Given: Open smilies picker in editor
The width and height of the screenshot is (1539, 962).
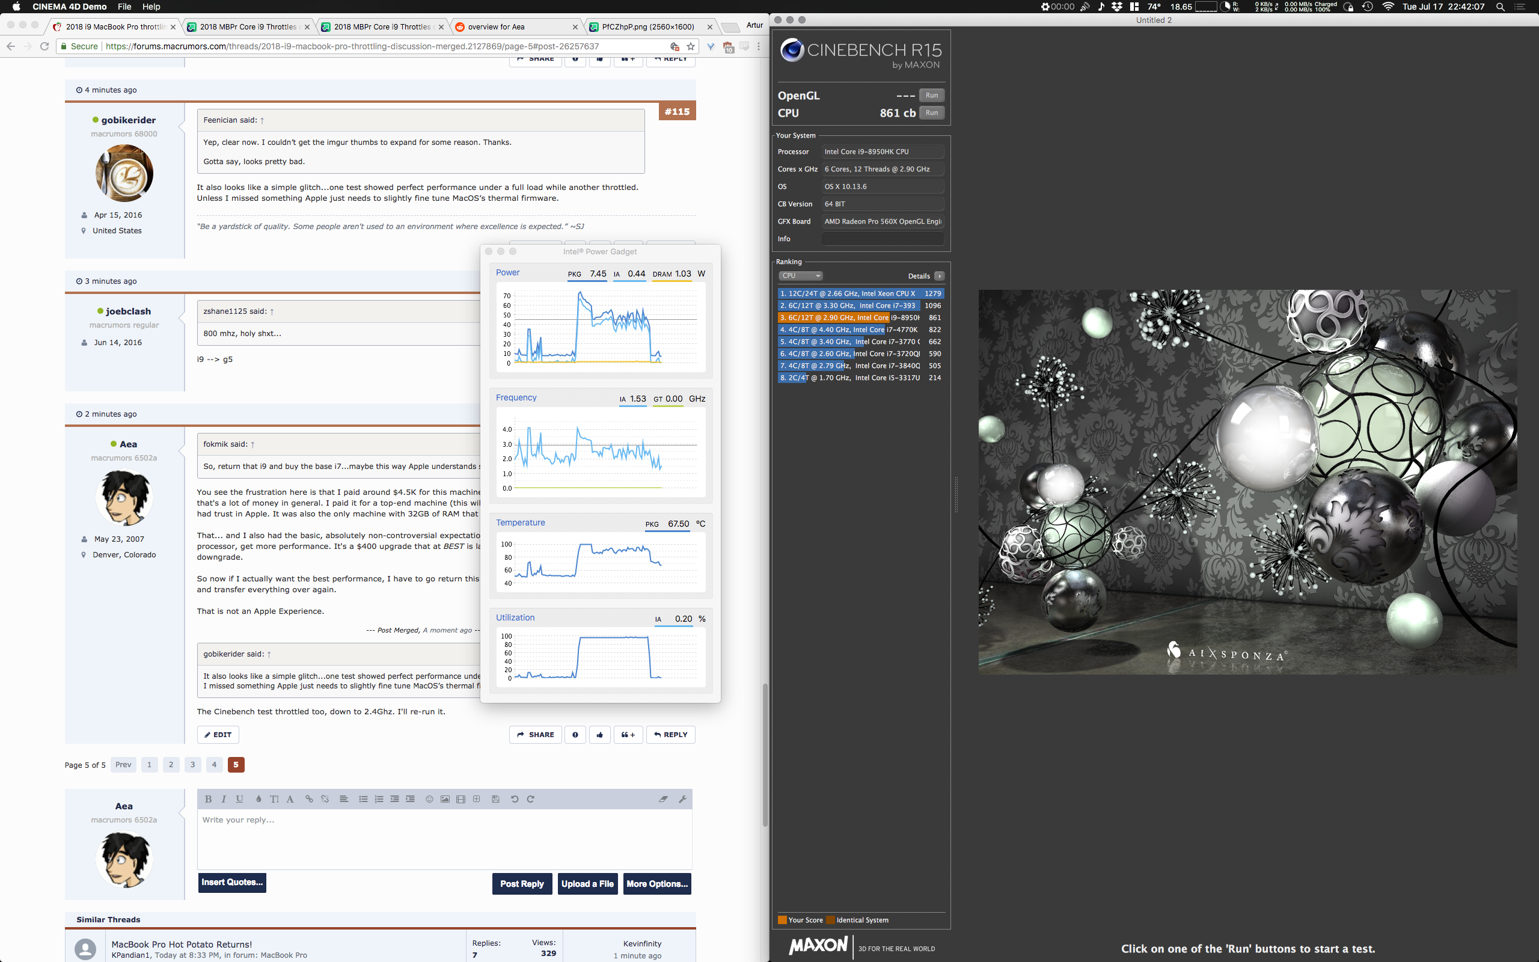Looking at the screenshot, I should (x=429, y=799).
